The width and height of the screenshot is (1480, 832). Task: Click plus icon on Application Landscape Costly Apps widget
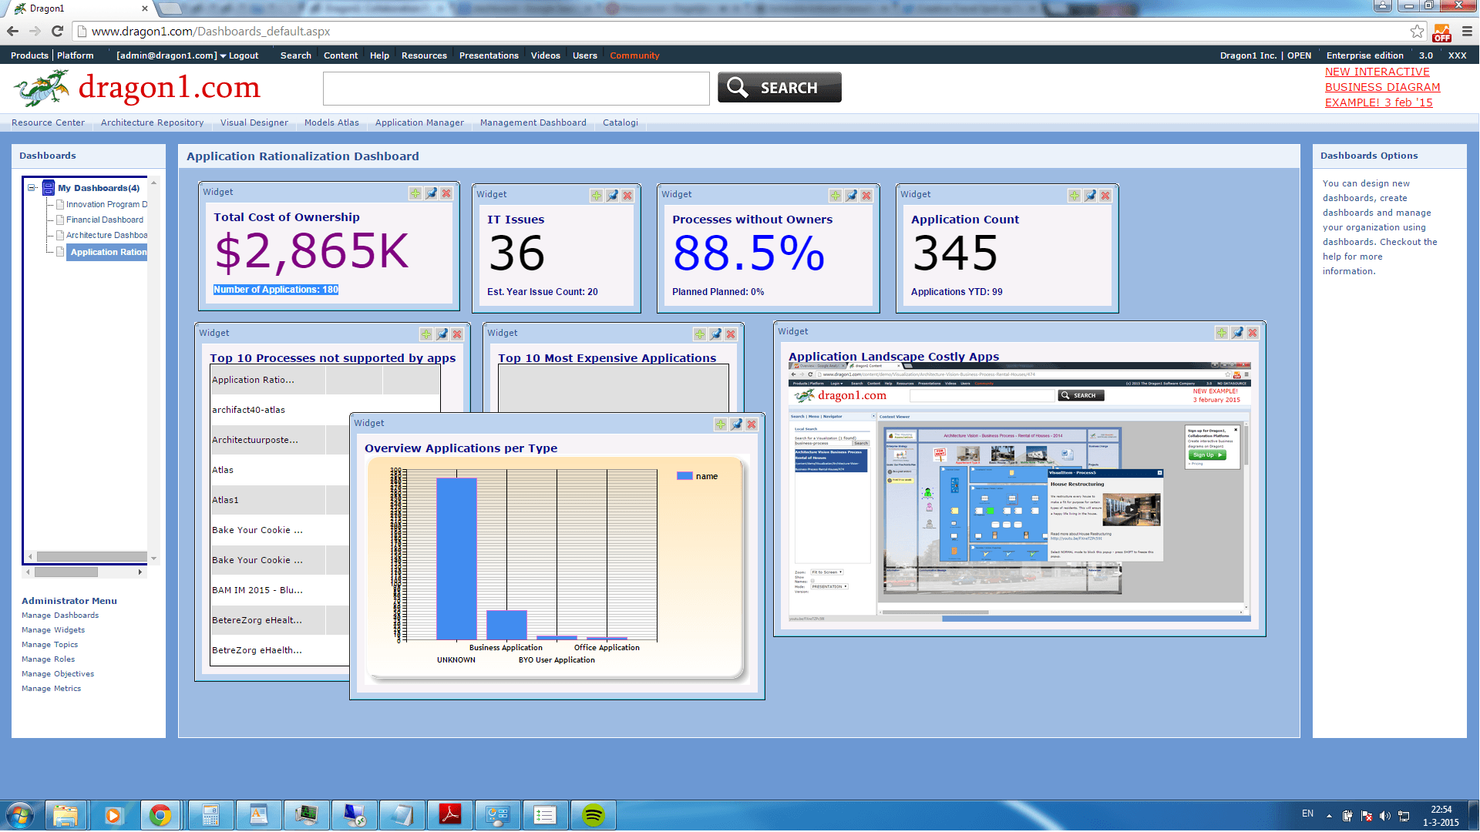(1222, 333)
